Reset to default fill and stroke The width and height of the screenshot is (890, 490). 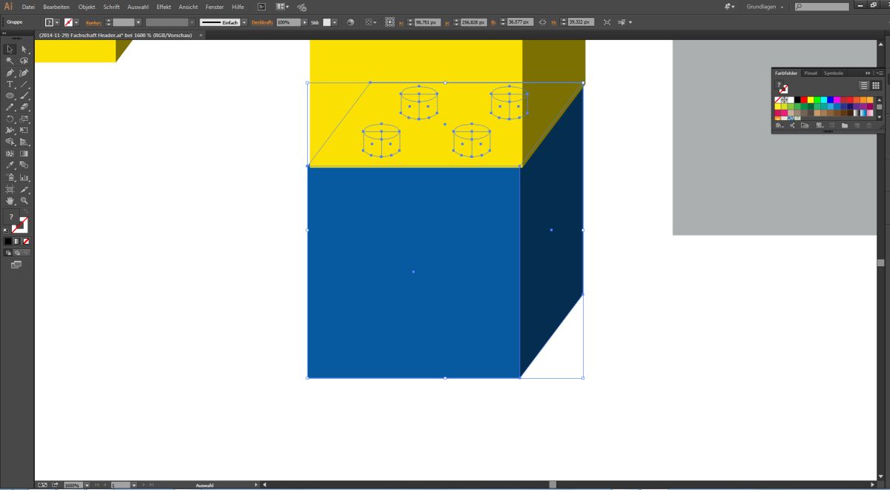click(x=7, y=231)
